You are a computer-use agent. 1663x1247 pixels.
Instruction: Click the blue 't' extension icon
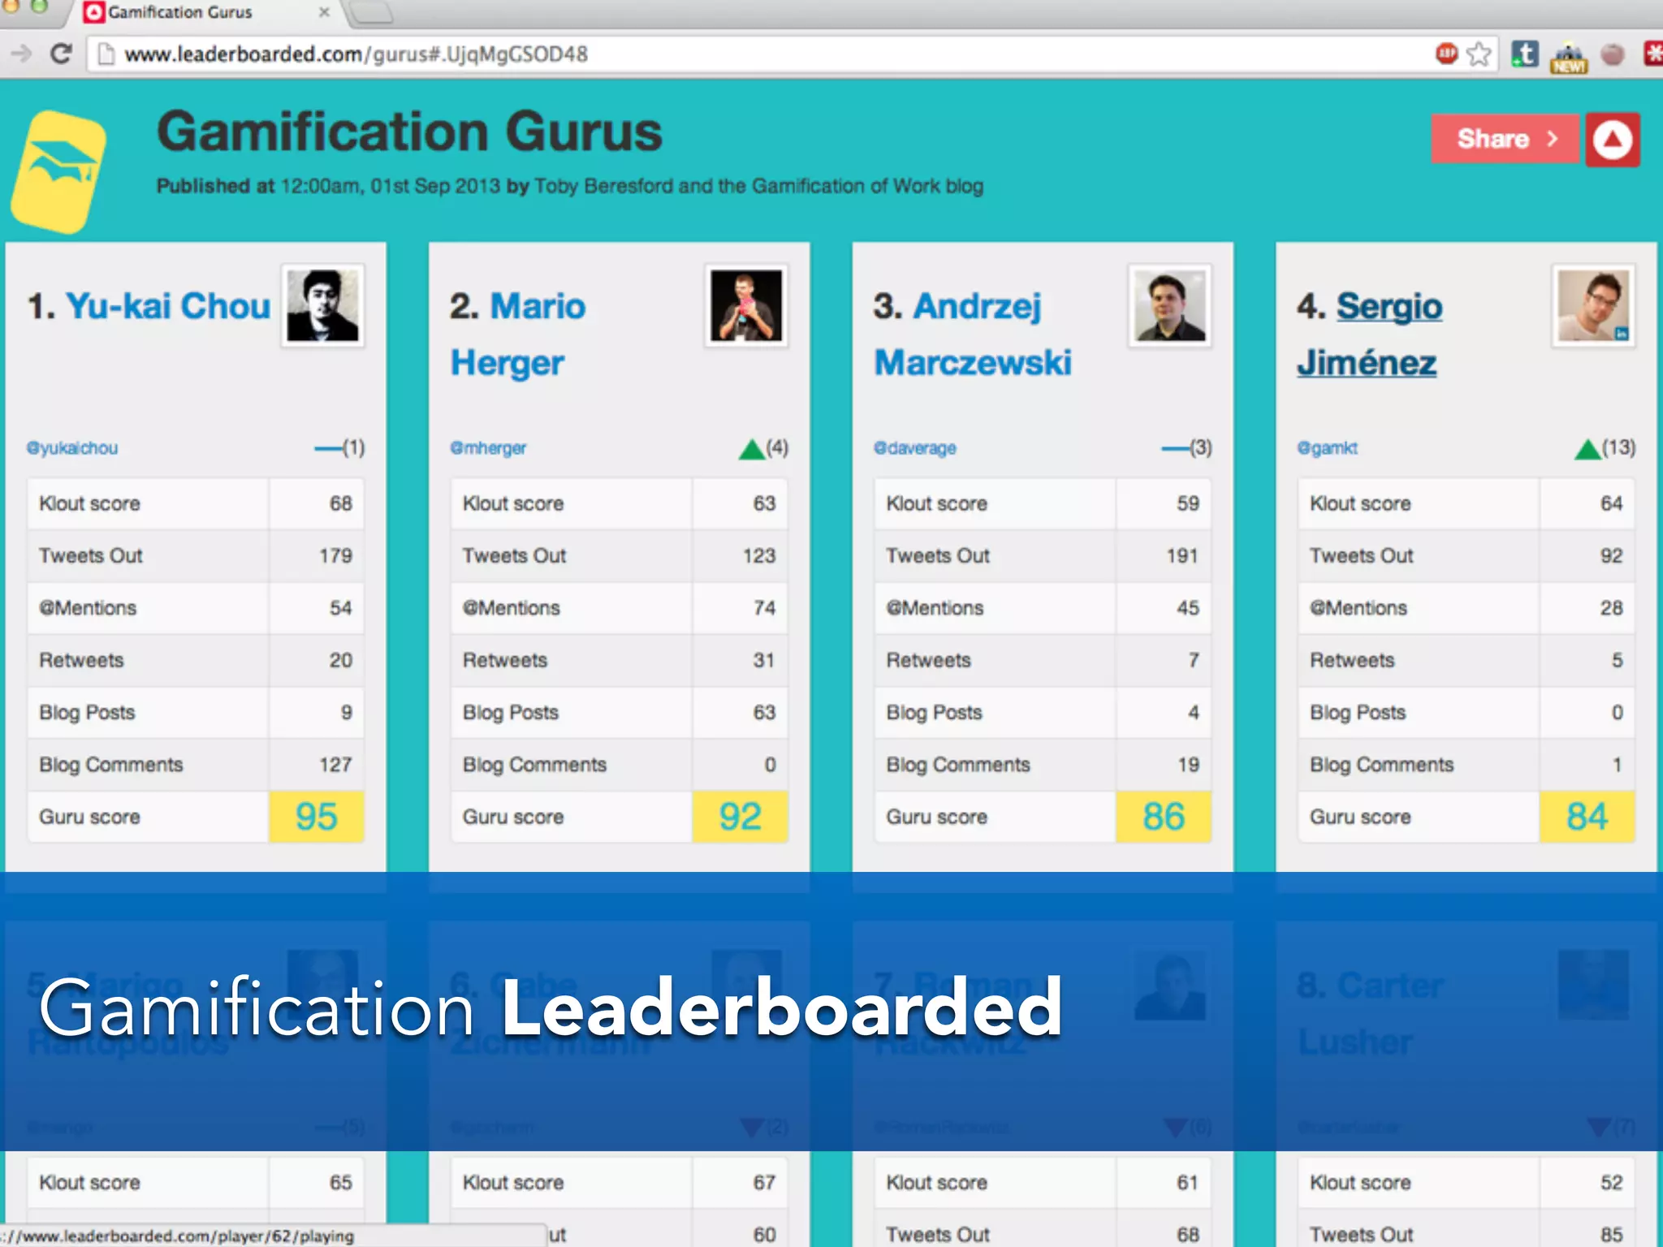[1524, 54]
